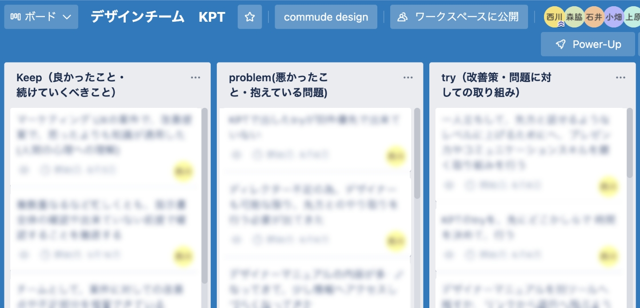Edit the try（改善策・問題に対しての取り組み） list title

coord(496,85)
